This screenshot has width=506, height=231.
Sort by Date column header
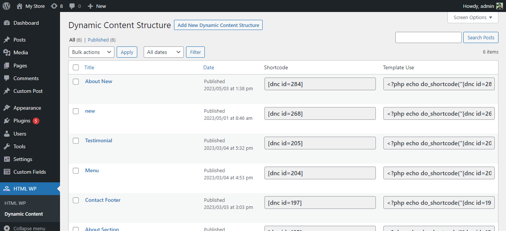209,67
